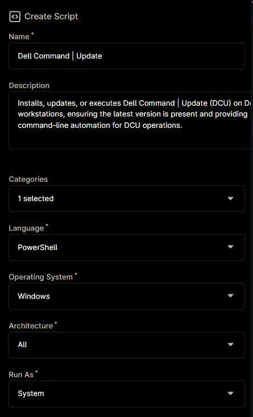Click the Categories label text
Screen dimensions: 253x417
(x=28, y=180)
